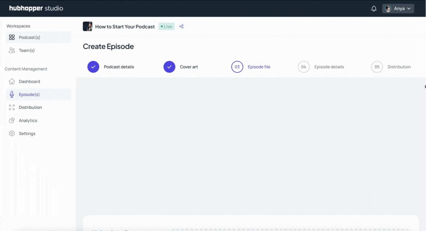Go to the Cover art step
This screenshot has height=231, width=426.
(x=189, y=67)
